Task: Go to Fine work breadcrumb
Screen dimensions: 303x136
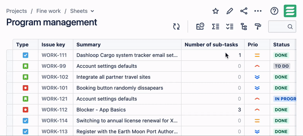Action: point(48,11)
